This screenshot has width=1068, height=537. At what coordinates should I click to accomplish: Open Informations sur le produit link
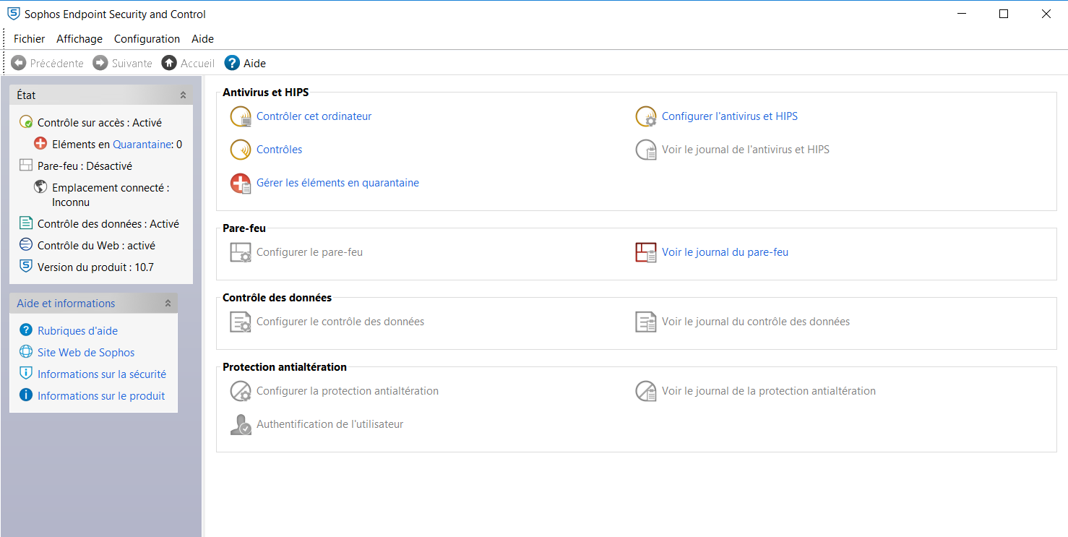coord(101,396)
